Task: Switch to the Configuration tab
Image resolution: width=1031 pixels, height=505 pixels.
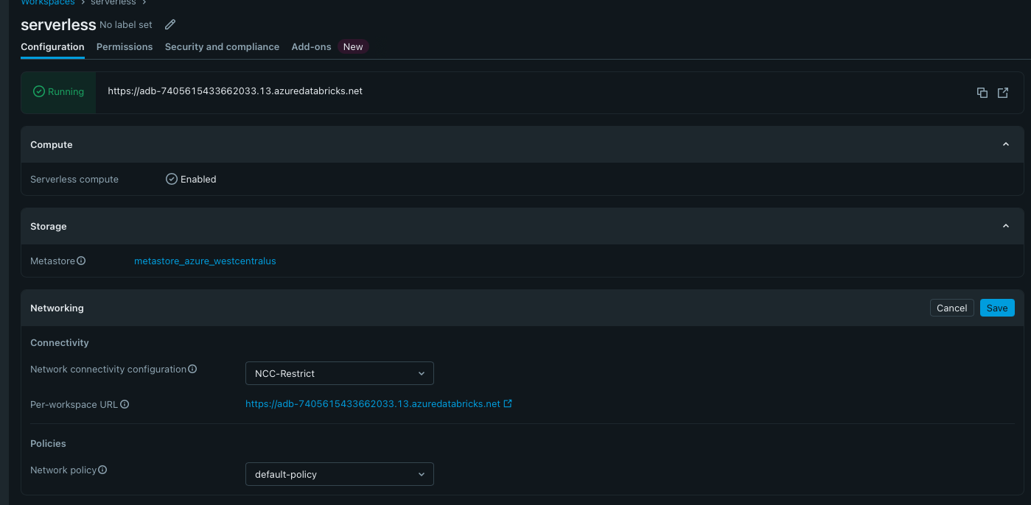Action: (x=52, y=46)
